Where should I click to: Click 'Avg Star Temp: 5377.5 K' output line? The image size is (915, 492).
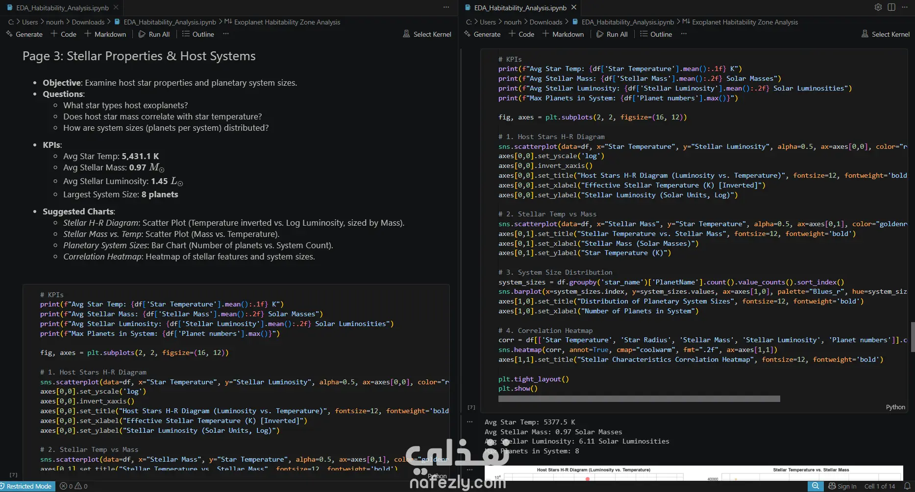coord(530,422)
